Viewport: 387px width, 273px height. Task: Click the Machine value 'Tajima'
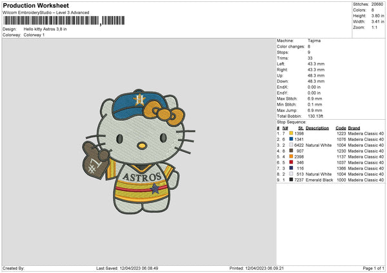click(x=314, y=41)
